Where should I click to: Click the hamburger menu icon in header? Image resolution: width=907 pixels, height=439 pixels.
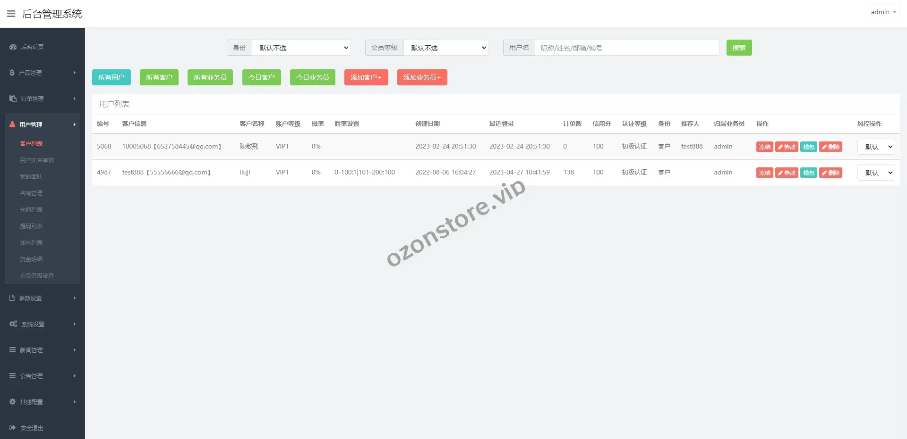(x=11, y=14)
